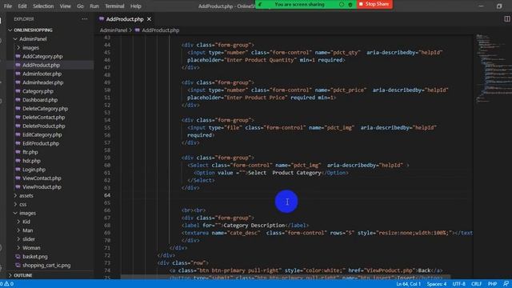This screenshot has width=512, height=288.
Task: Open shopping_cart_ic.png image file
Action: click(46, 266)
